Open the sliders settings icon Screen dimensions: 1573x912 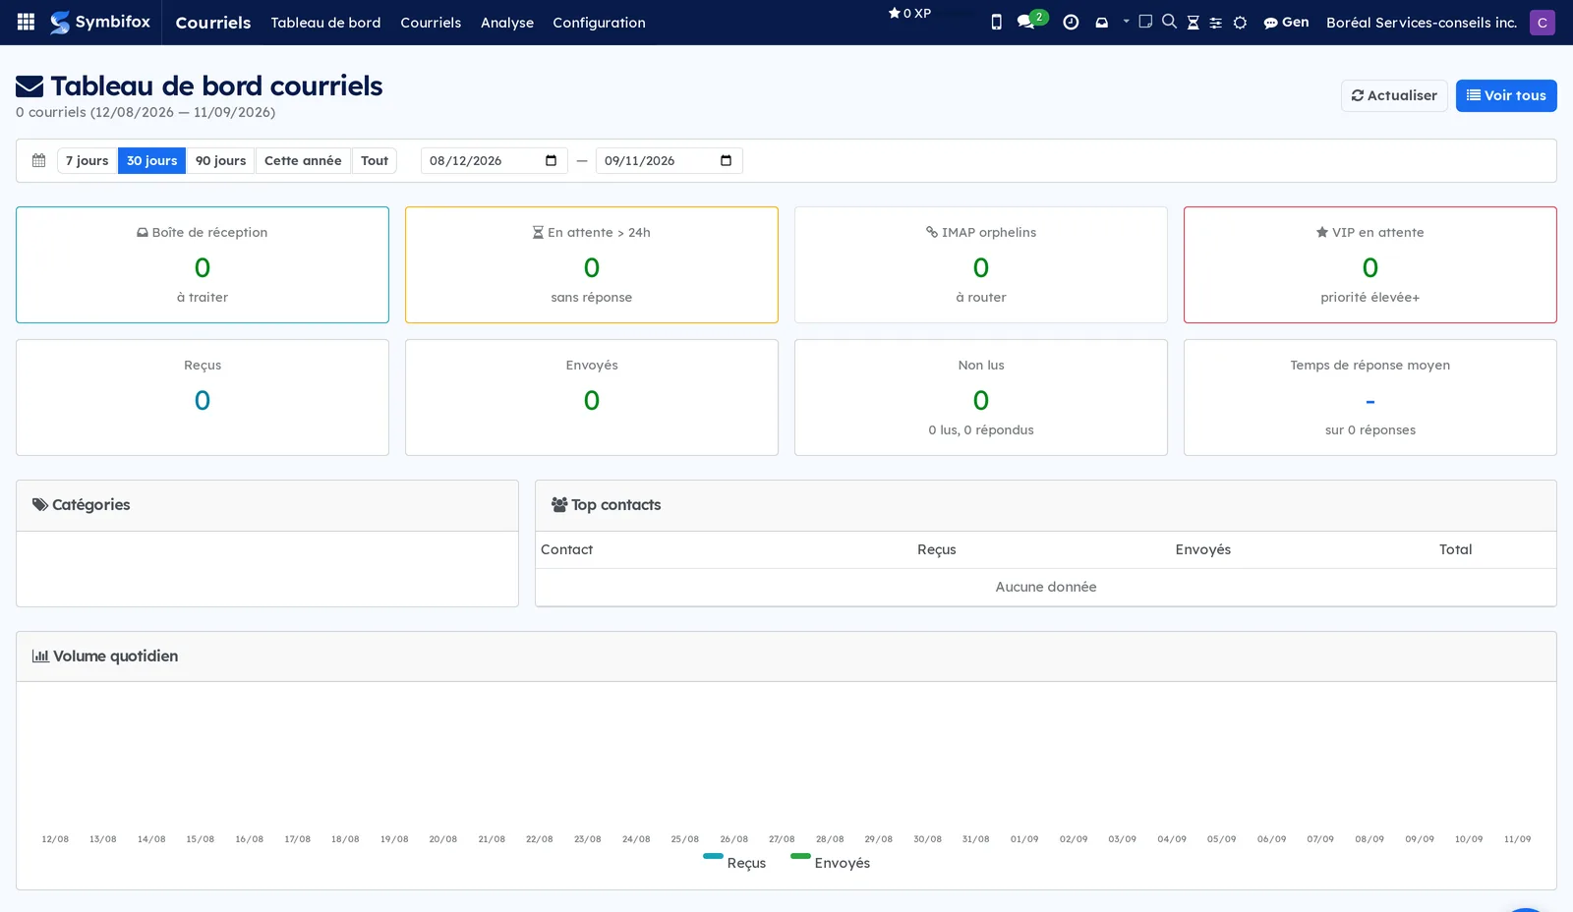(1216, 22)
